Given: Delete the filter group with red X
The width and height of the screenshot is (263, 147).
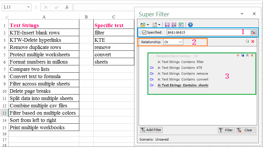Looking at the screenshot, I should 252,55.
